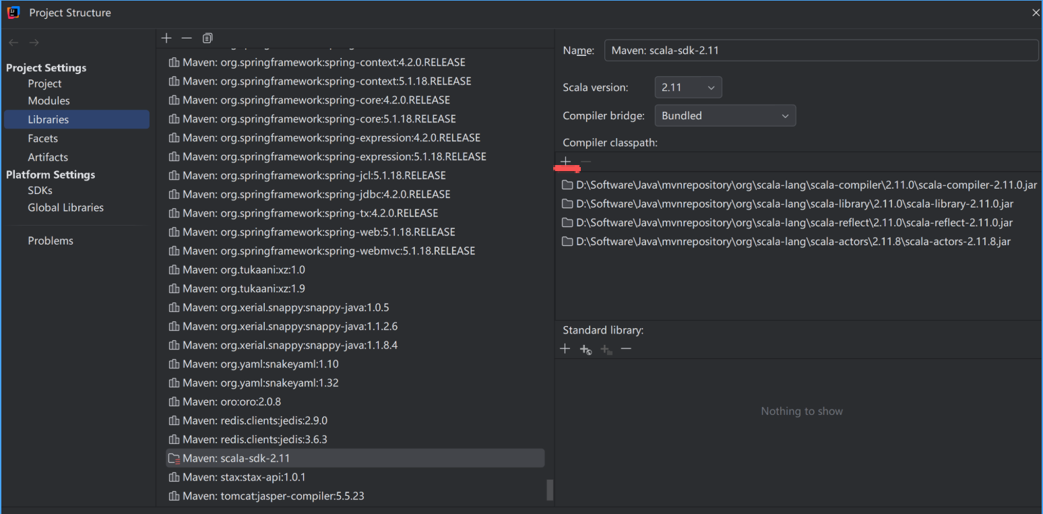Add entry to Compiler classpath
The height and width of the screenshot is (514, 1043).
(566, 162)
